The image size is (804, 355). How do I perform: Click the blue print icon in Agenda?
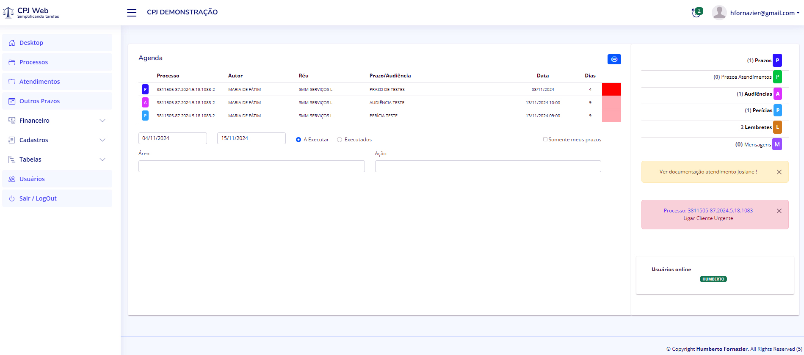[x=614, y=59]
